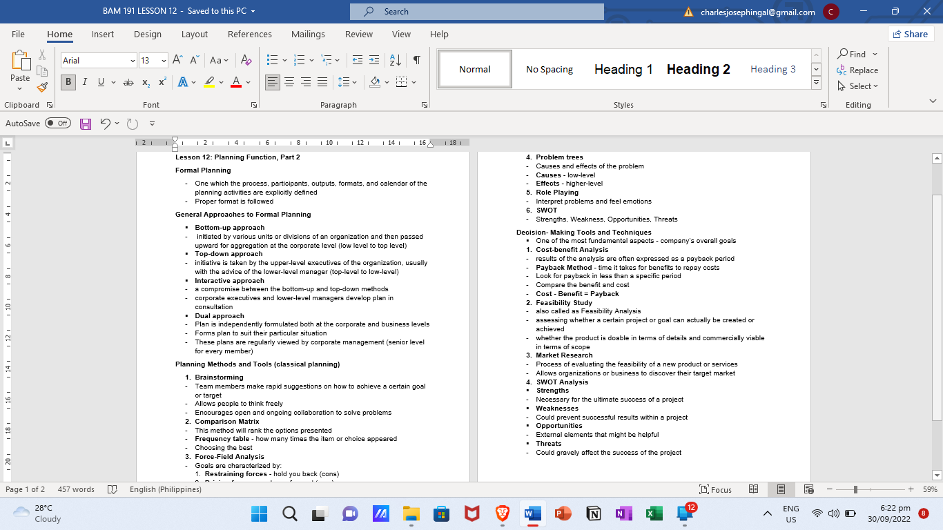Apply subscript formatting

tap(146, 82)
